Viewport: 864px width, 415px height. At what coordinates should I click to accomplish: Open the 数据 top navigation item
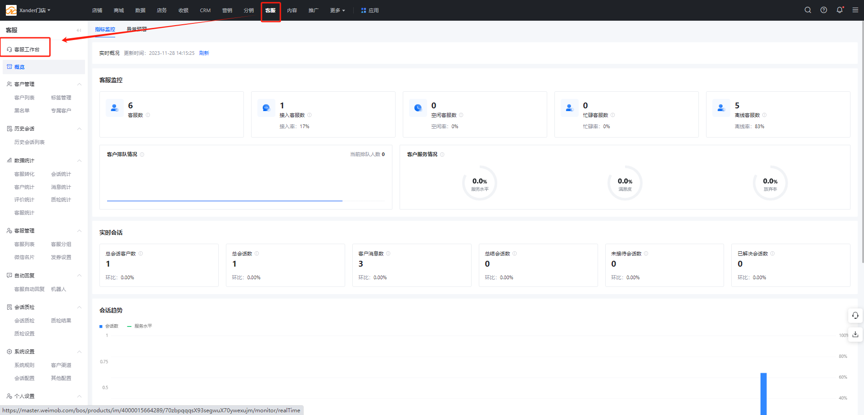coord(140,10)
